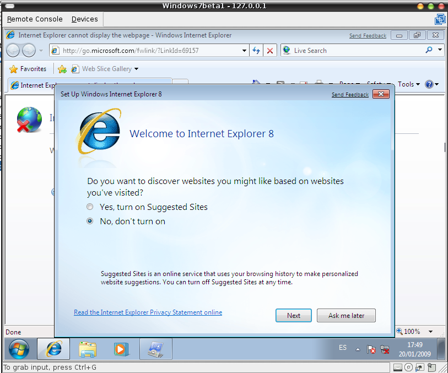Click the Back navigation arrow in Internet Explorer

(13, 51)
